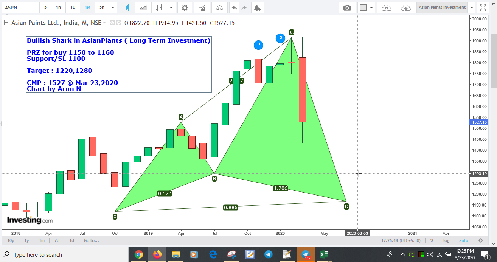Open the chart settings gear

click(x=185, y=8)
